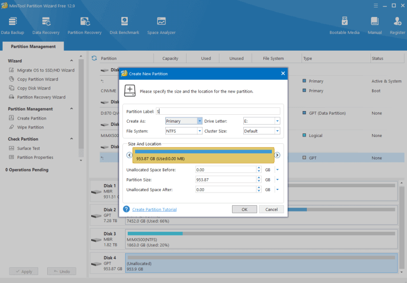Create Bootable Media
The image size is (407, 283).
(344, 26)
